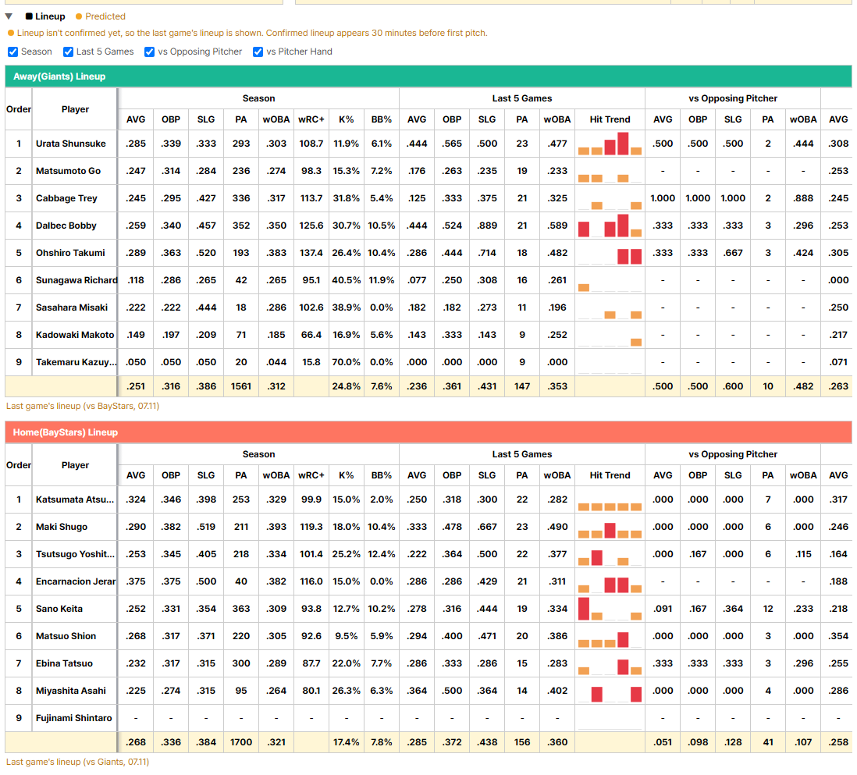857x775 pixels.
Task: Disable the vs Opposing Pitcher checkbox
Action: (149, 52)
